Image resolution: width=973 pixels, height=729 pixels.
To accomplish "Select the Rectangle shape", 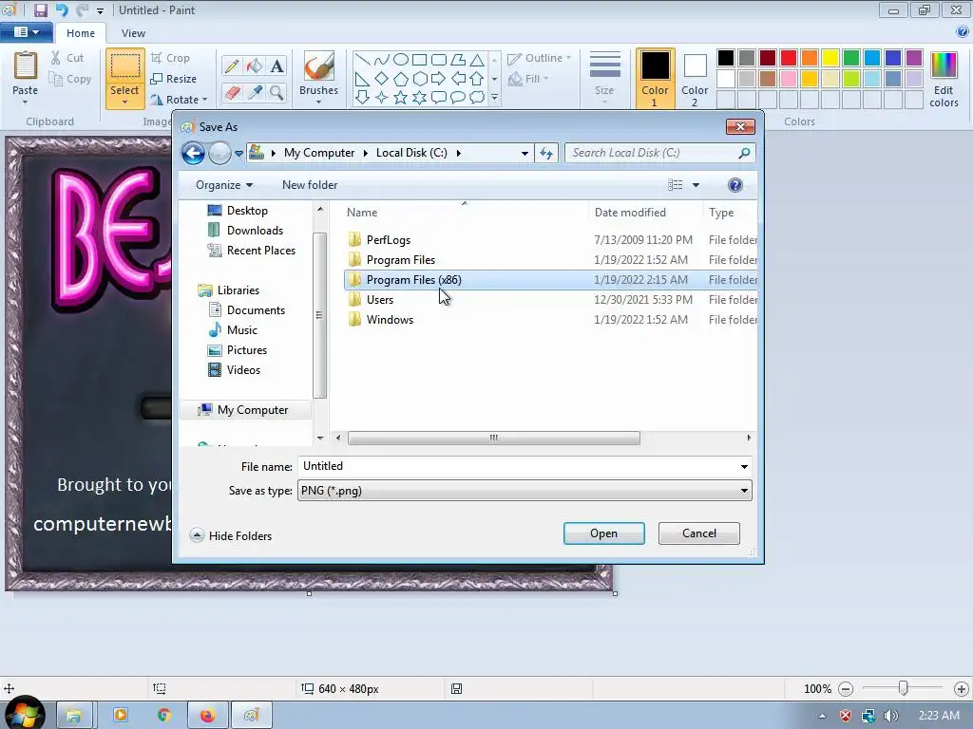I will pos(419,60).
